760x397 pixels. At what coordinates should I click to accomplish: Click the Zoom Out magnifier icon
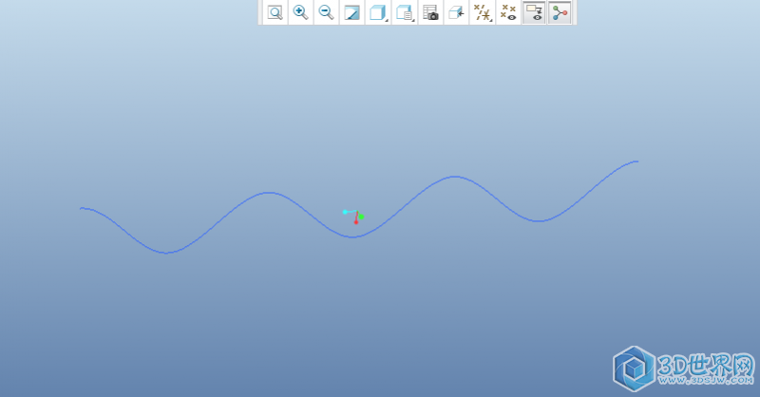(x=326, y=12)
